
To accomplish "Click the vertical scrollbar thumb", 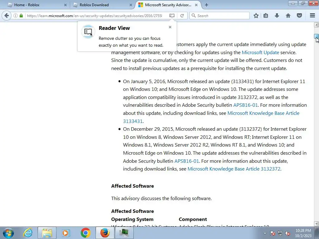I will tap(317, 36).
